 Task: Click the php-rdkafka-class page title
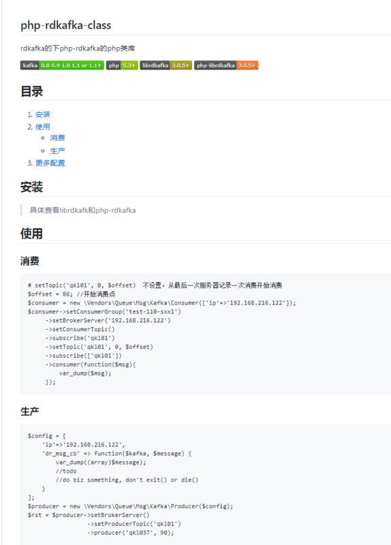click(x=65, y=25)
